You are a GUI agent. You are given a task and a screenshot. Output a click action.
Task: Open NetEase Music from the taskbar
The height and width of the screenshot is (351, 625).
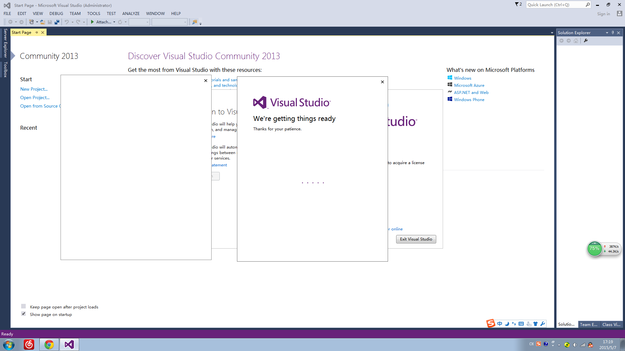(x=29, y=344)
